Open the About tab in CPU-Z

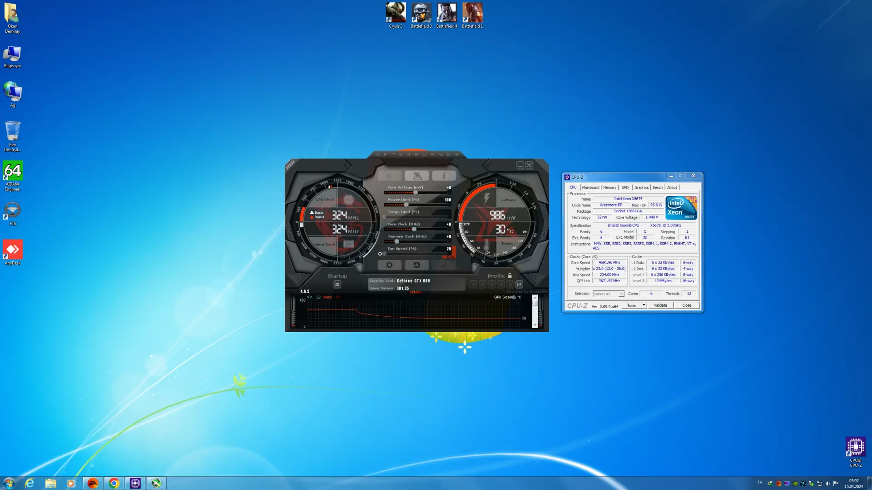(672, 187)
